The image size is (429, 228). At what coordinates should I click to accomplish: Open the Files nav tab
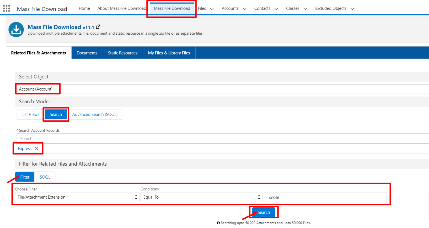click(202, 8)
